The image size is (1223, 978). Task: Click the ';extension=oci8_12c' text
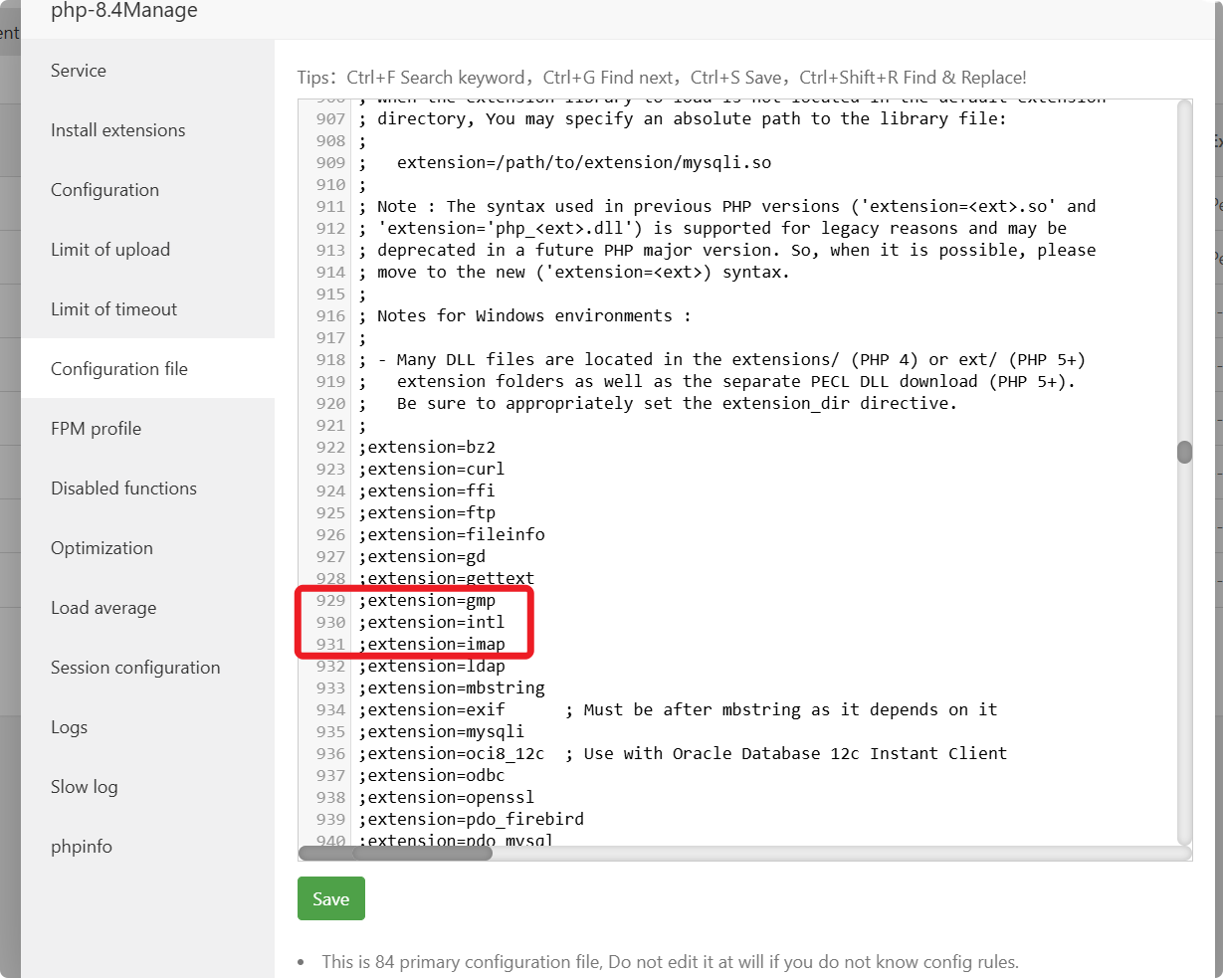tap(452, 753)
